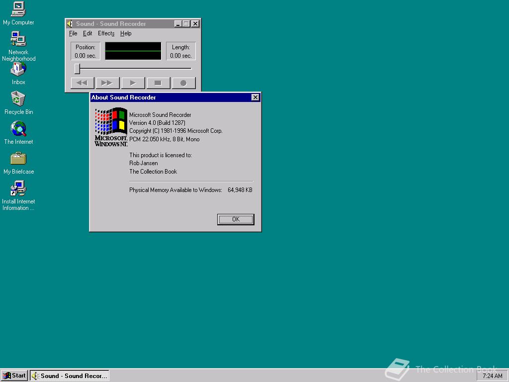Click Sound Recorder taskbar button
The width and height of the screenshot is (509, 382).
[x=70, y=376]
